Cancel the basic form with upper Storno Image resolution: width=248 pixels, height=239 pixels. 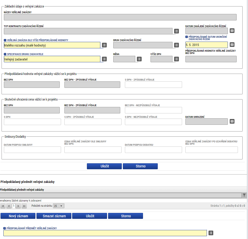(x=140, y=166)
